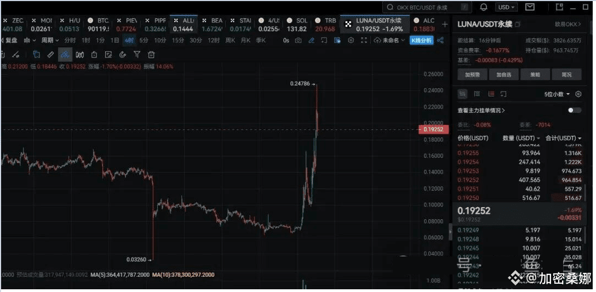
Task: Switch to the BTC symbol tab
Action: click(x=99, y=24)
